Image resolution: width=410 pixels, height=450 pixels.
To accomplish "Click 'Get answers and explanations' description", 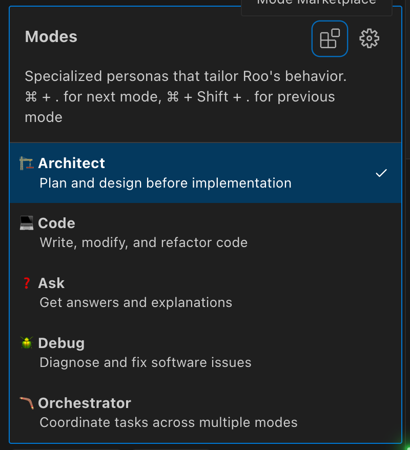I will coord(136,303).
